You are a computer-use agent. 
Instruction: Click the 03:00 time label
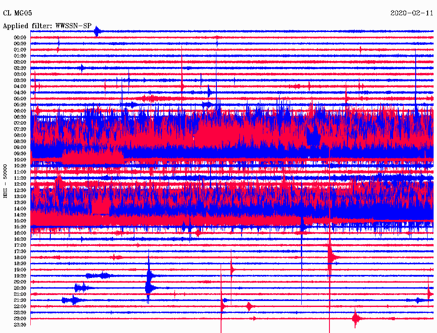(x=20, y=74)
